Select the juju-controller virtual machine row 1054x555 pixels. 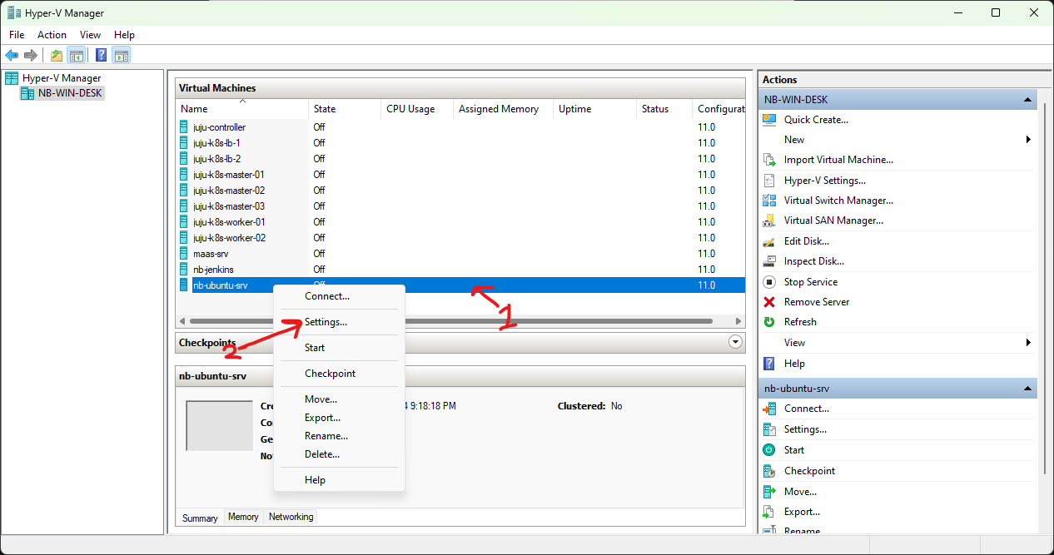(219, 127)
